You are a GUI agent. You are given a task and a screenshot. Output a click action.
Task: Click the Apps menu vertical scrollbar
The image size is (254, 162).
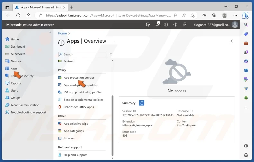click(113, 126)
